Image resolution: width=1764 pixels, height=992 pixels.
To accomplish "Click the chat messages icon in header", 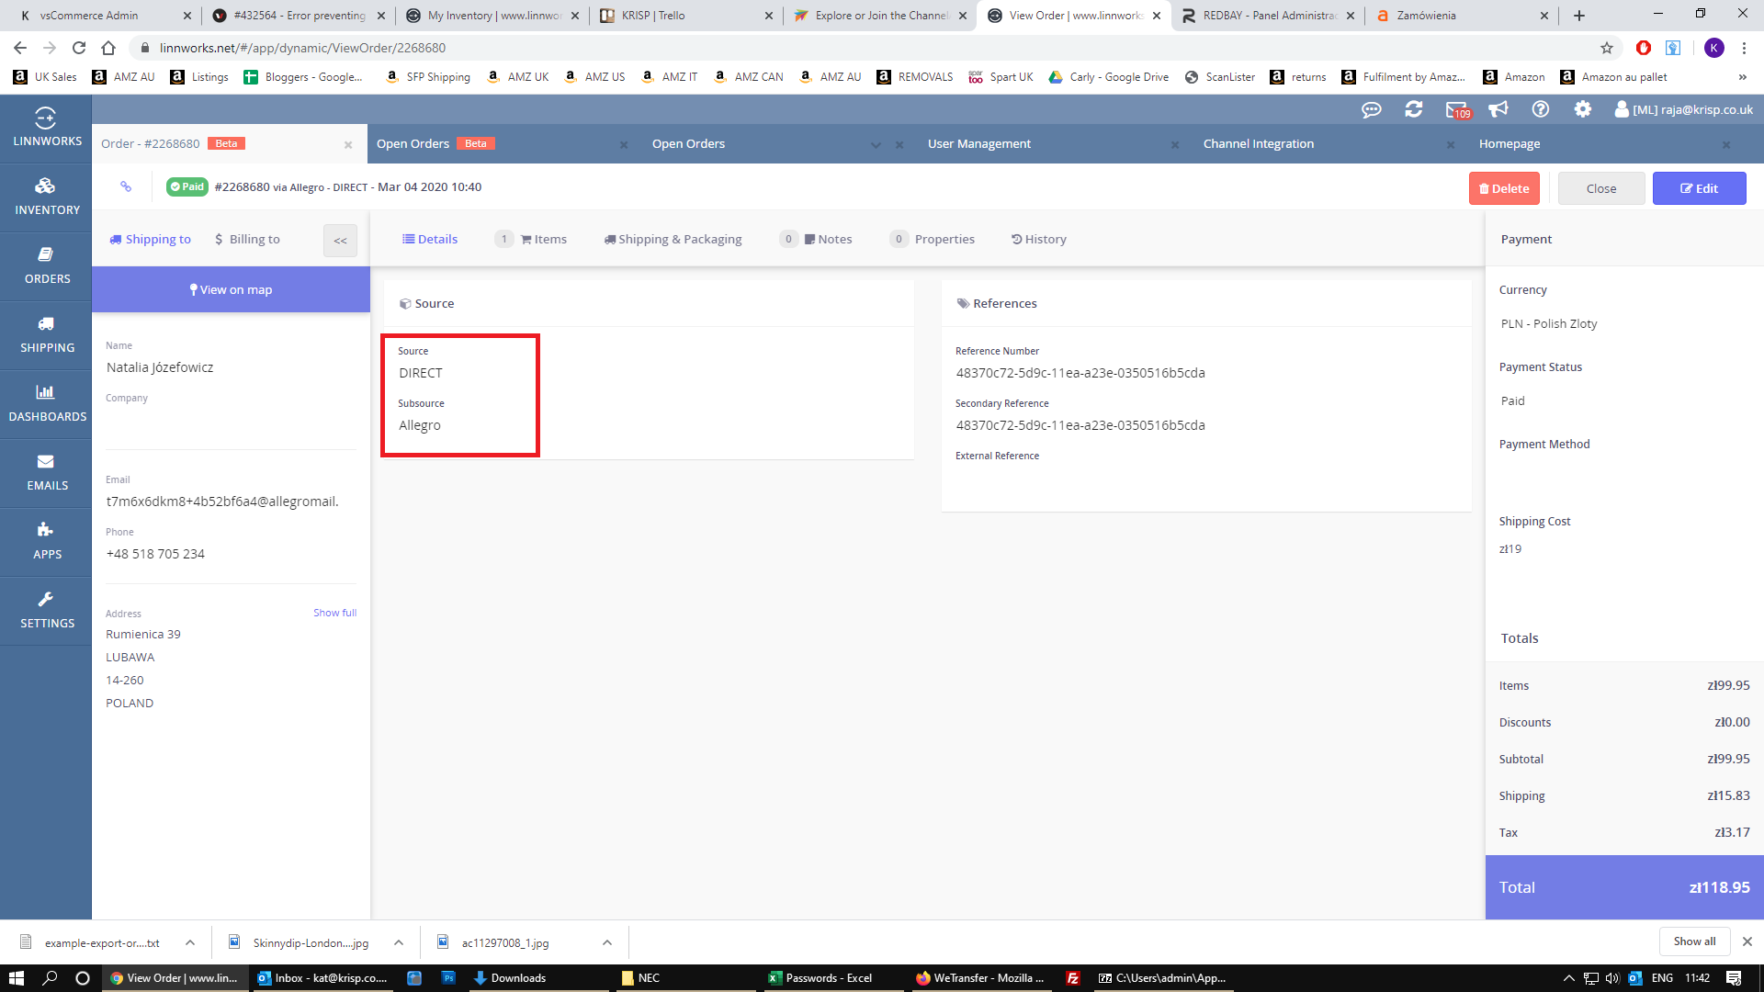I will click(1371, 110).
